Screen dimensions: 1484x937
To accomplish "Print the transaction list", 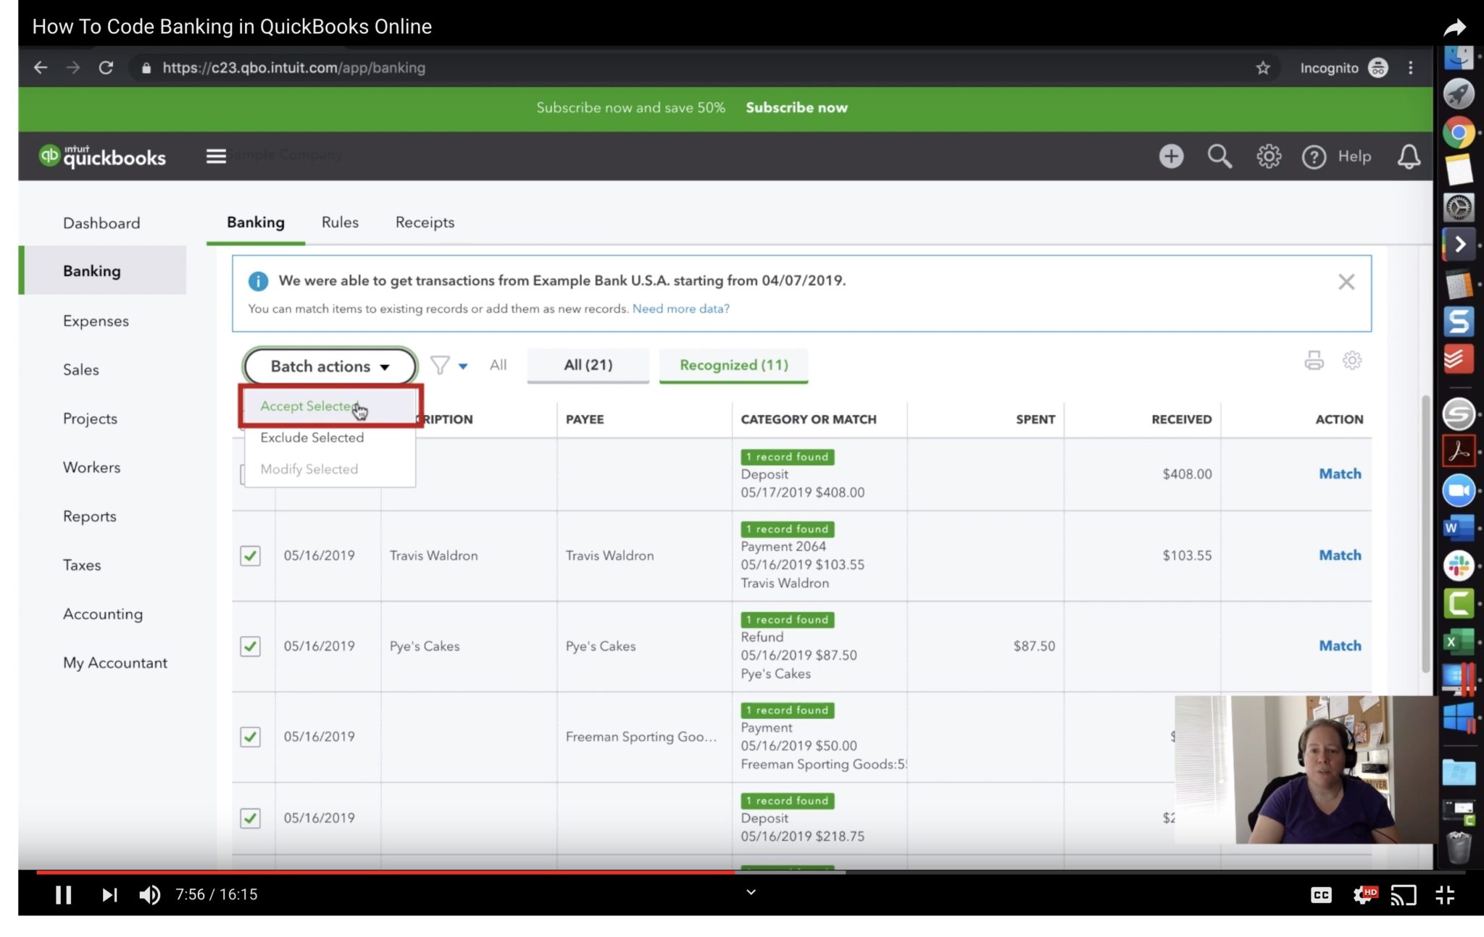I will [1314, 360].
